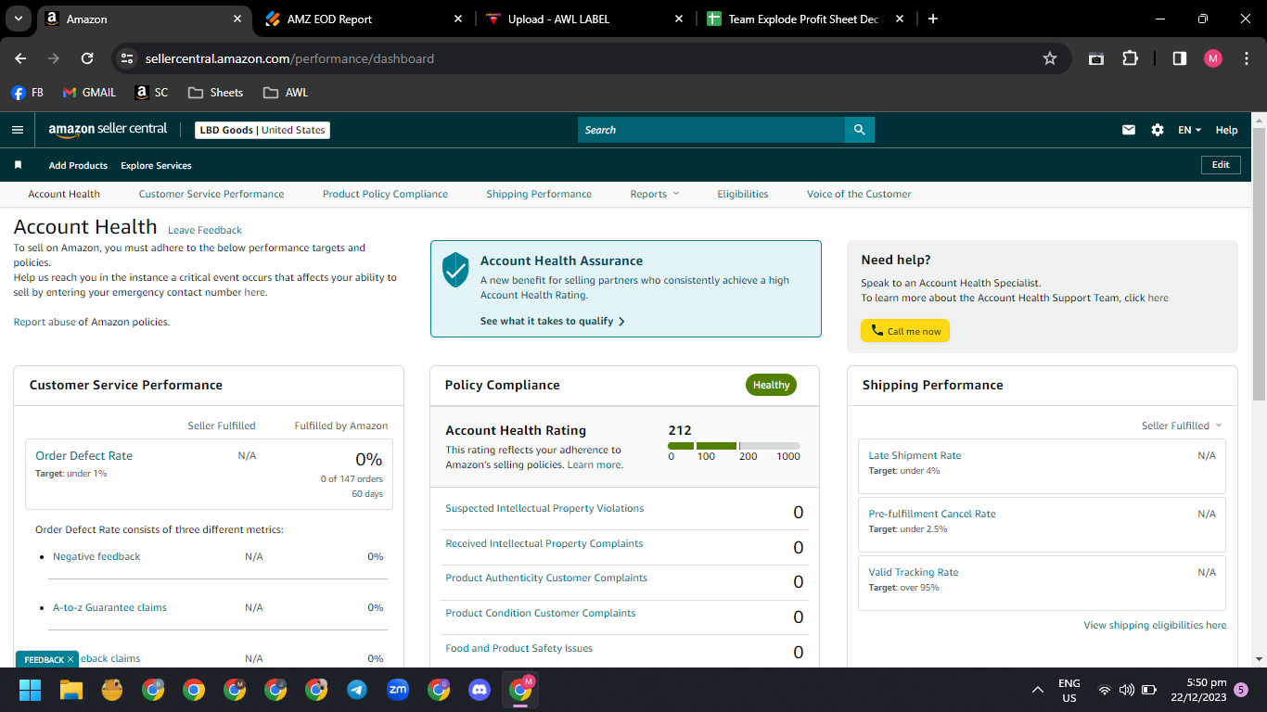The height and width of the screenshot is (712, 1267).
Task: Open Discord from the taskbar
Action: point(480,690)
